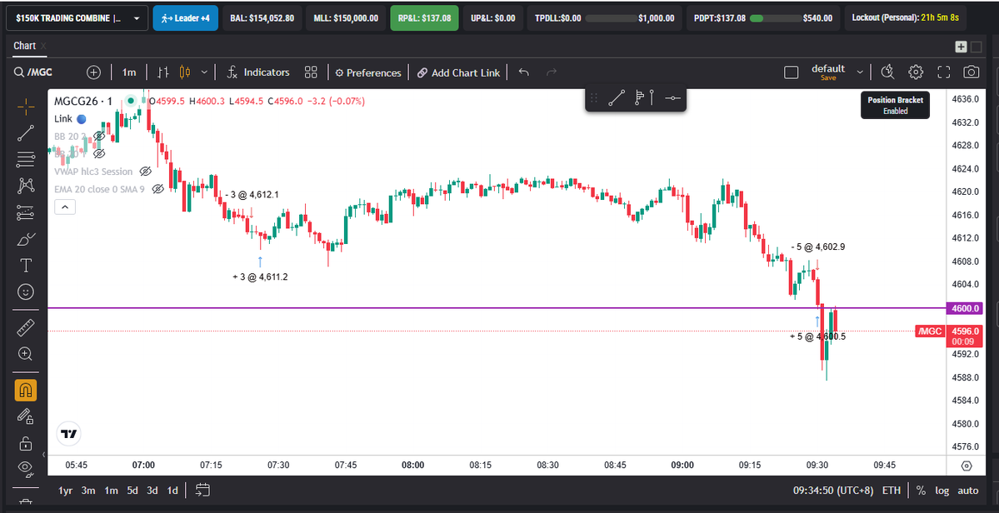Screen dimensions: 999x513
Task: Open the go to date calendar icon
Action: click(202, 490)
